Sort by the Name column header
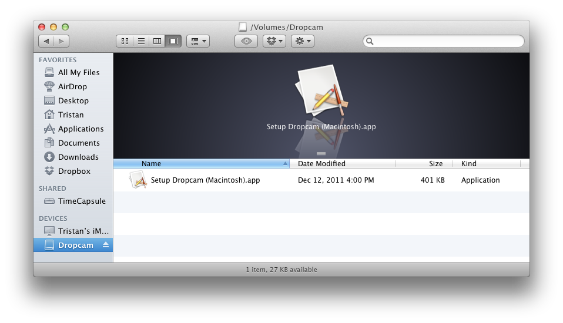Screen dimensions: 563x323 coord(201,164)
